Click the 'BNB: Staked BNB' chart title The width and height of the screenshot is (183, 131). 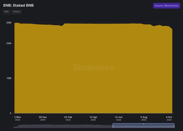pyautogui.click(x=19, y=5)
